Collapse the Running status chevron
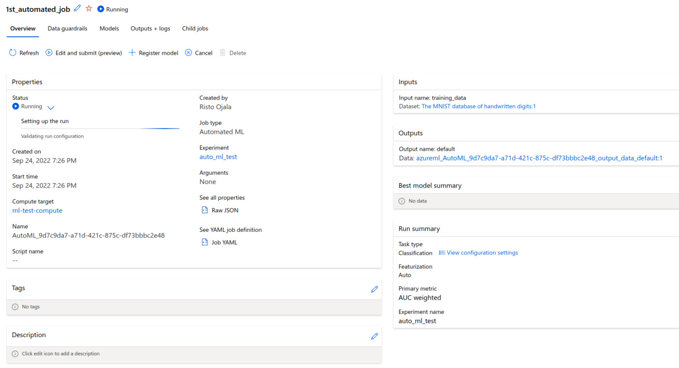The height and width of the screenshot is (368, 679). pyautogui.click(x=51, y=108)
